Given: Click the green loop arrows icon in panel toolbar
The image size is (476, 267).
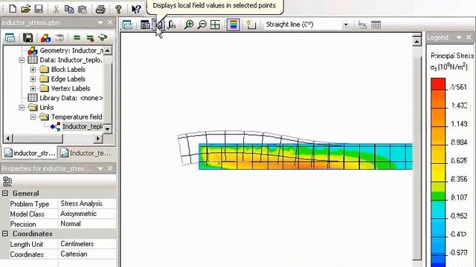Looking at the screenshot, I should 103,38.
